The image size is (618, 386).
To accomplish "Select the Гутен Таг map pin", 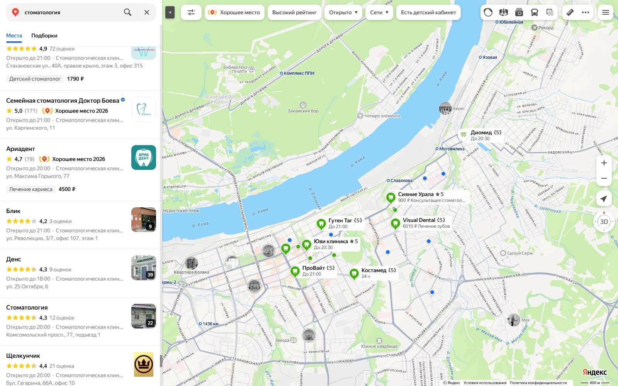I will [x=321, y=224].
